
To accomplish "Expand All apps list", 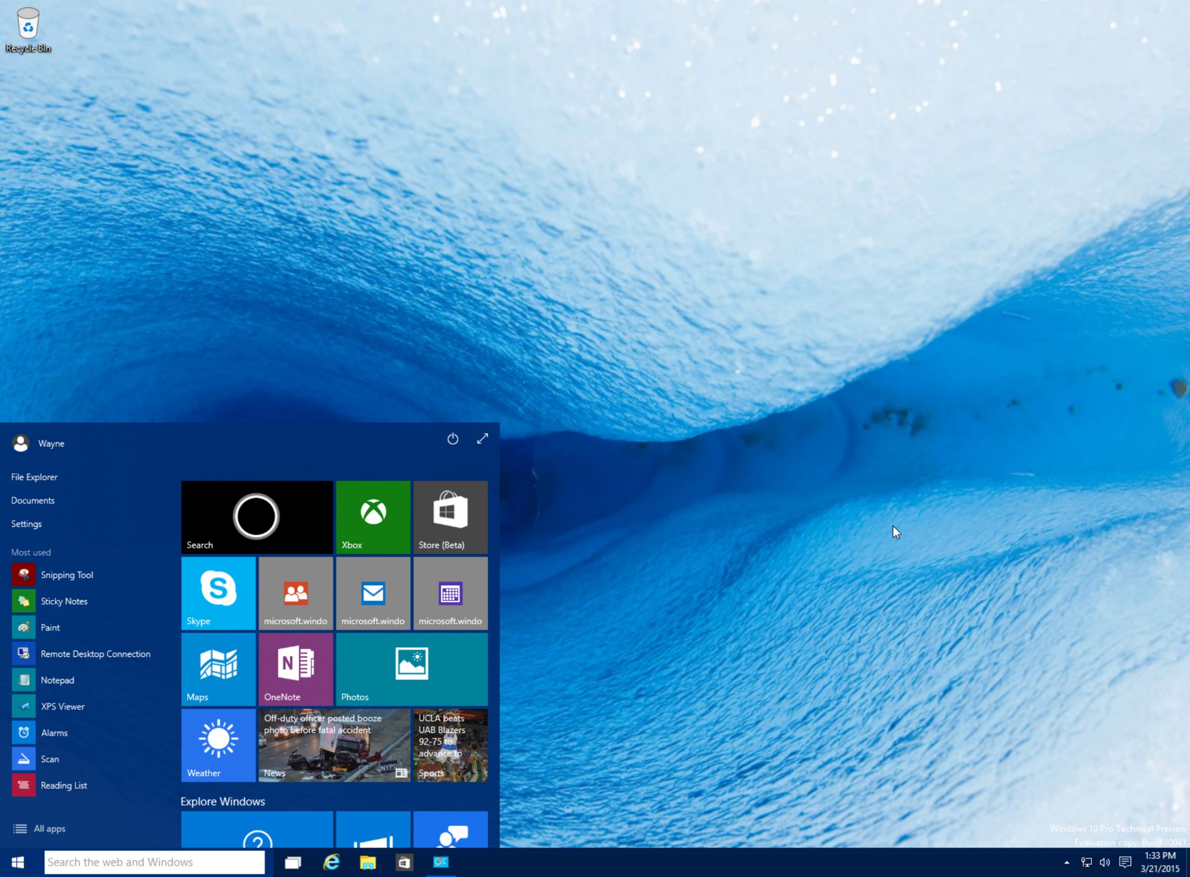I will pyautogui.click(x=49, y=828).
